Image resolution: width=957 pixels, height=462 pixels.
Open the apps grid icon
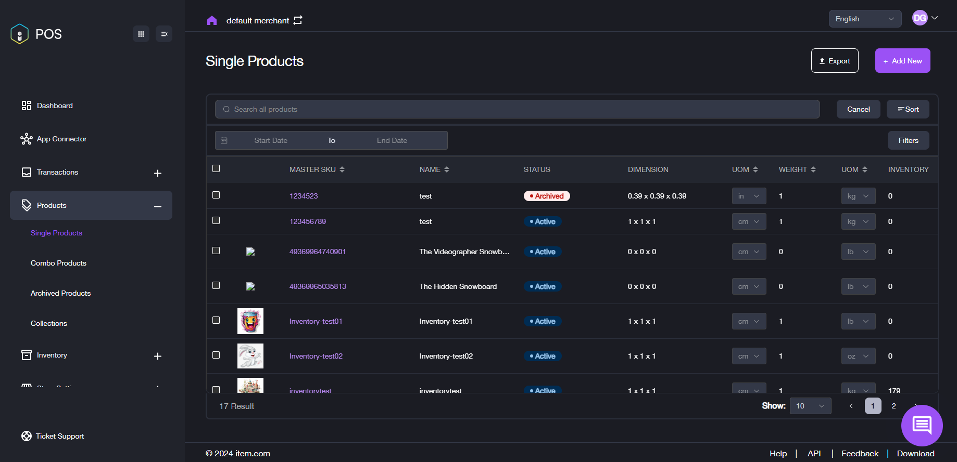(x=141, y=34)
